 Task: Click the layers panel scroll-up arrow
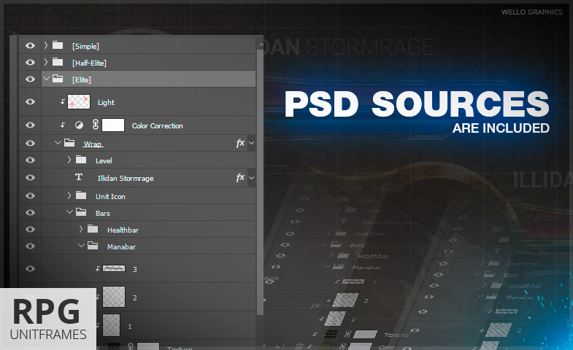(261, 44)
